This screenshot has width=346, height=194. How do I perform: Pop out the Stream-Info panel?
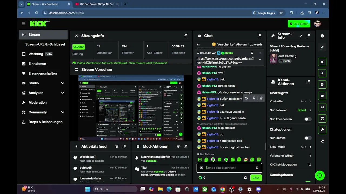308,36
